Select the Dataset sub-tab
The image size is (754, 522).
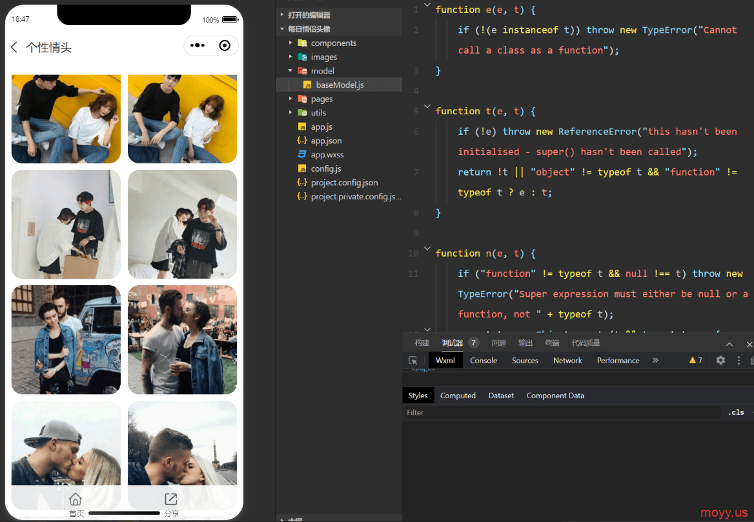tap(501, 396)
